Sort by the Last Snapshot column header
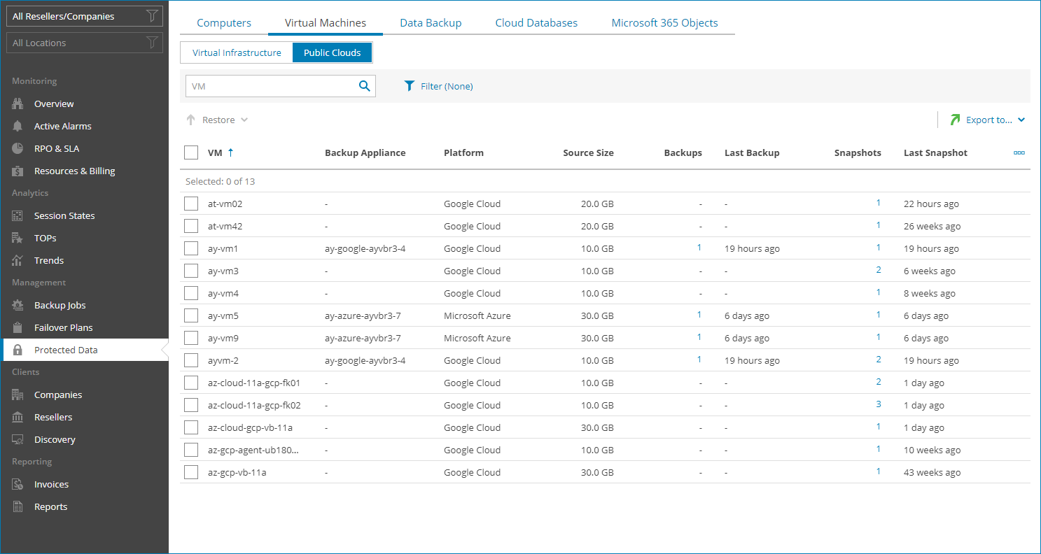This screenshot has width=1041, height=554. tap(935, 152)
